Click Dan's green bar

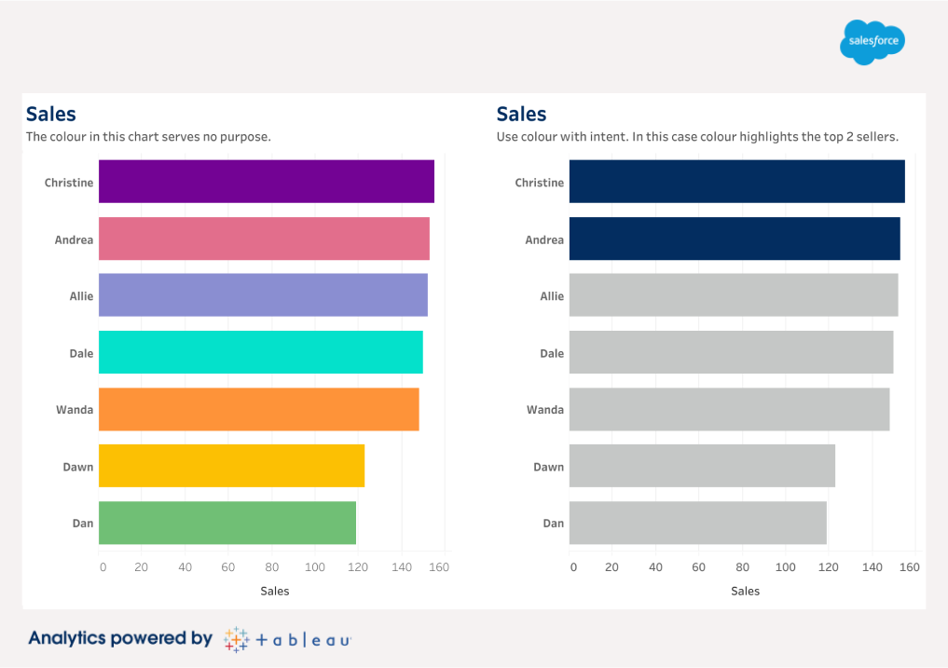tap(227, 523)
